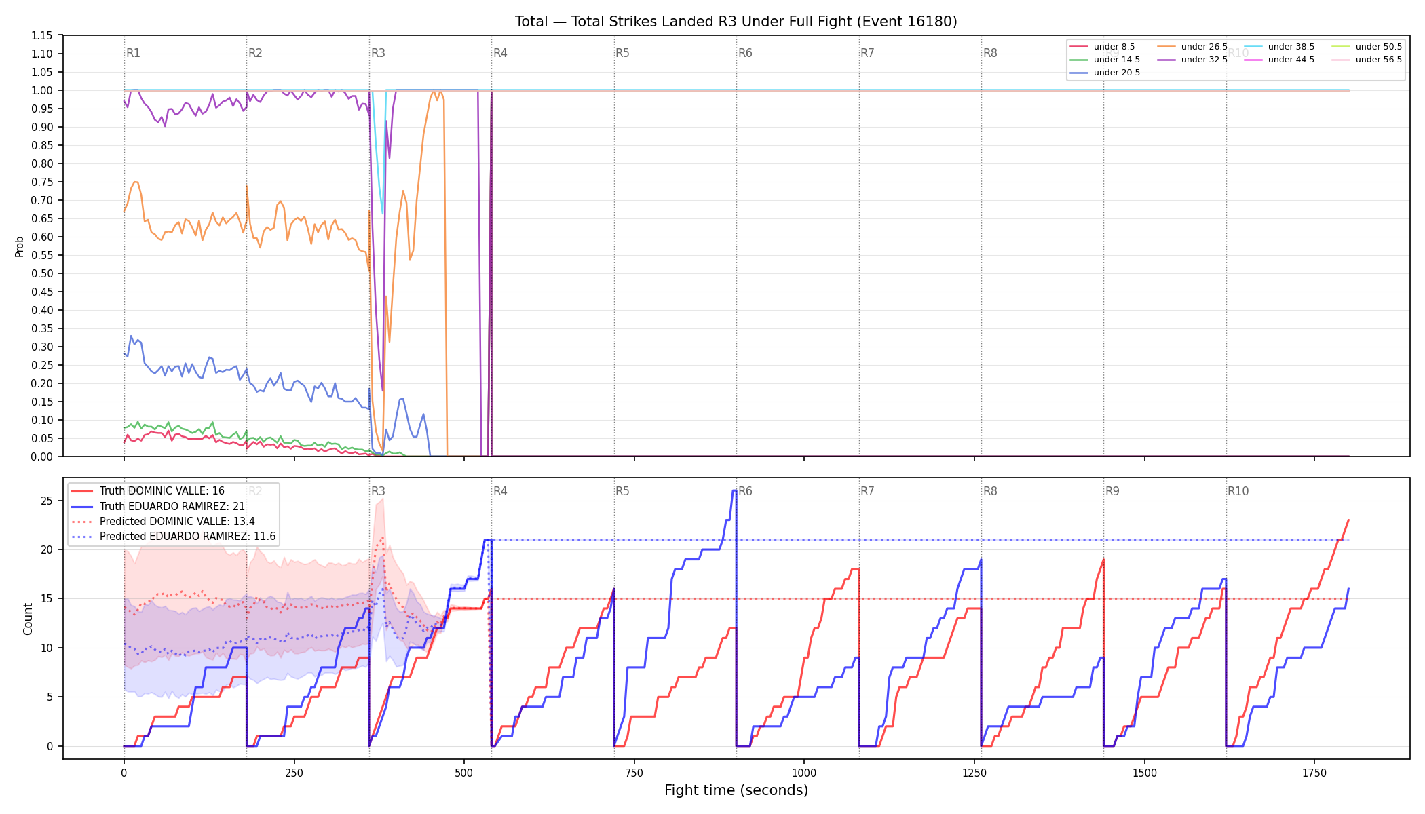The width and height of the screenshot is (1425, 814).
Task: Click the R3 round marker in probability chart
Action: (x=378, y=53)
